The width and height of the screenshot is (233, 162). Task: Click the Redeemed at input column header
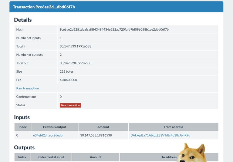click(51, 157)
